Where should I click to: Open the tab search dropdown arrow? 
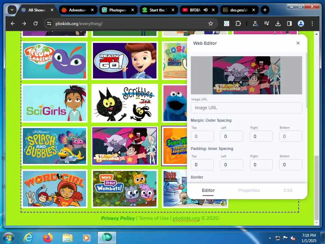(x=12, y=10)
